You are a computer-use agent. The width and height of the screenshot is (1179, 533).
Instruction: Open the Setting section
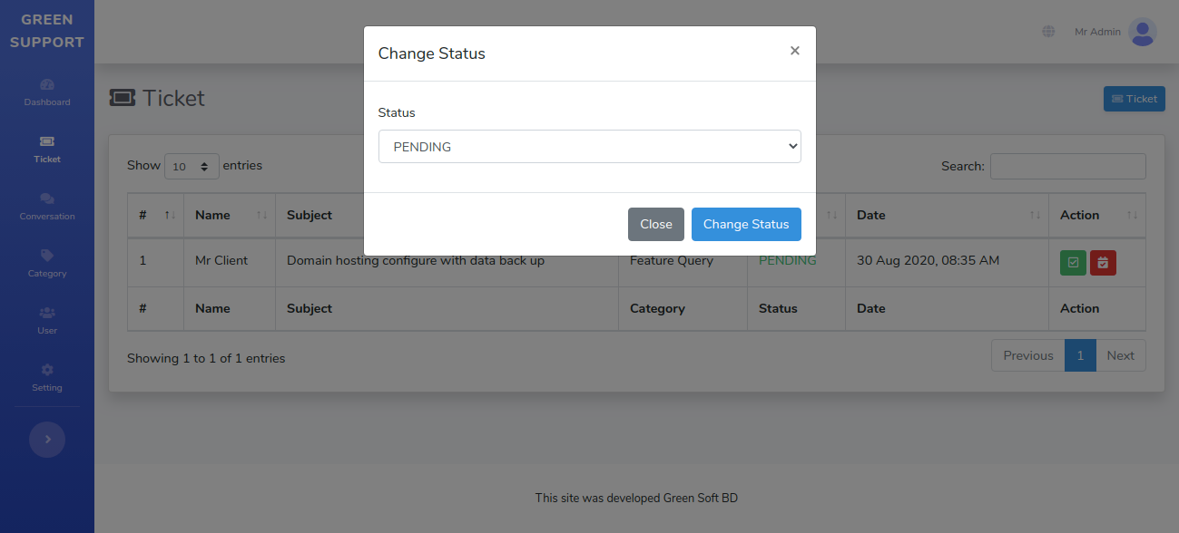coord(46,379)
